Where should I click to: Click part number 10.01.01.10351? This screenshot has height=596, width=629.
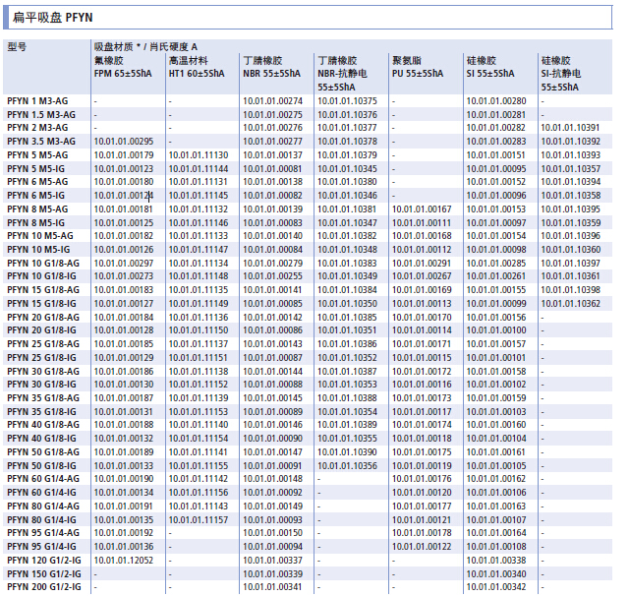tap(347, 330)
